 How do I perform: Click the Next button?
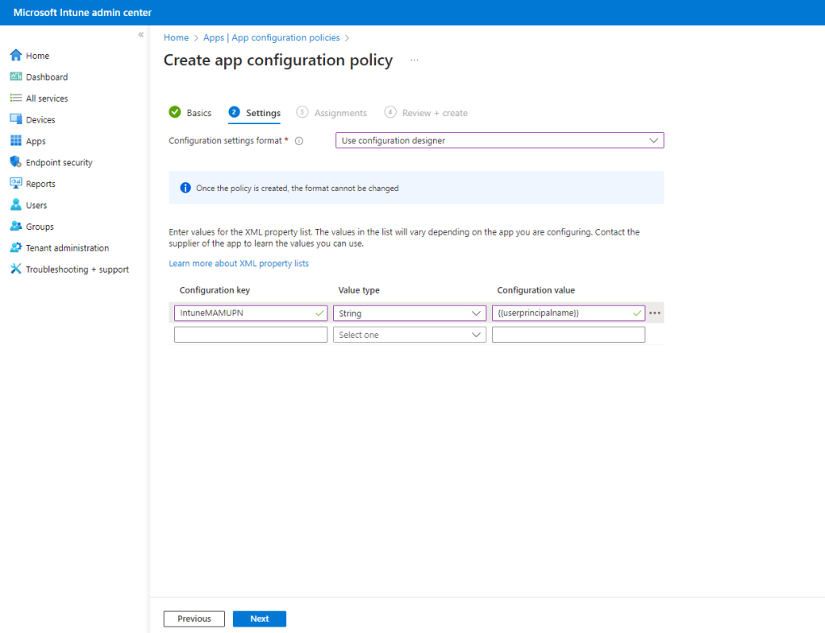(x=259, y=618)
